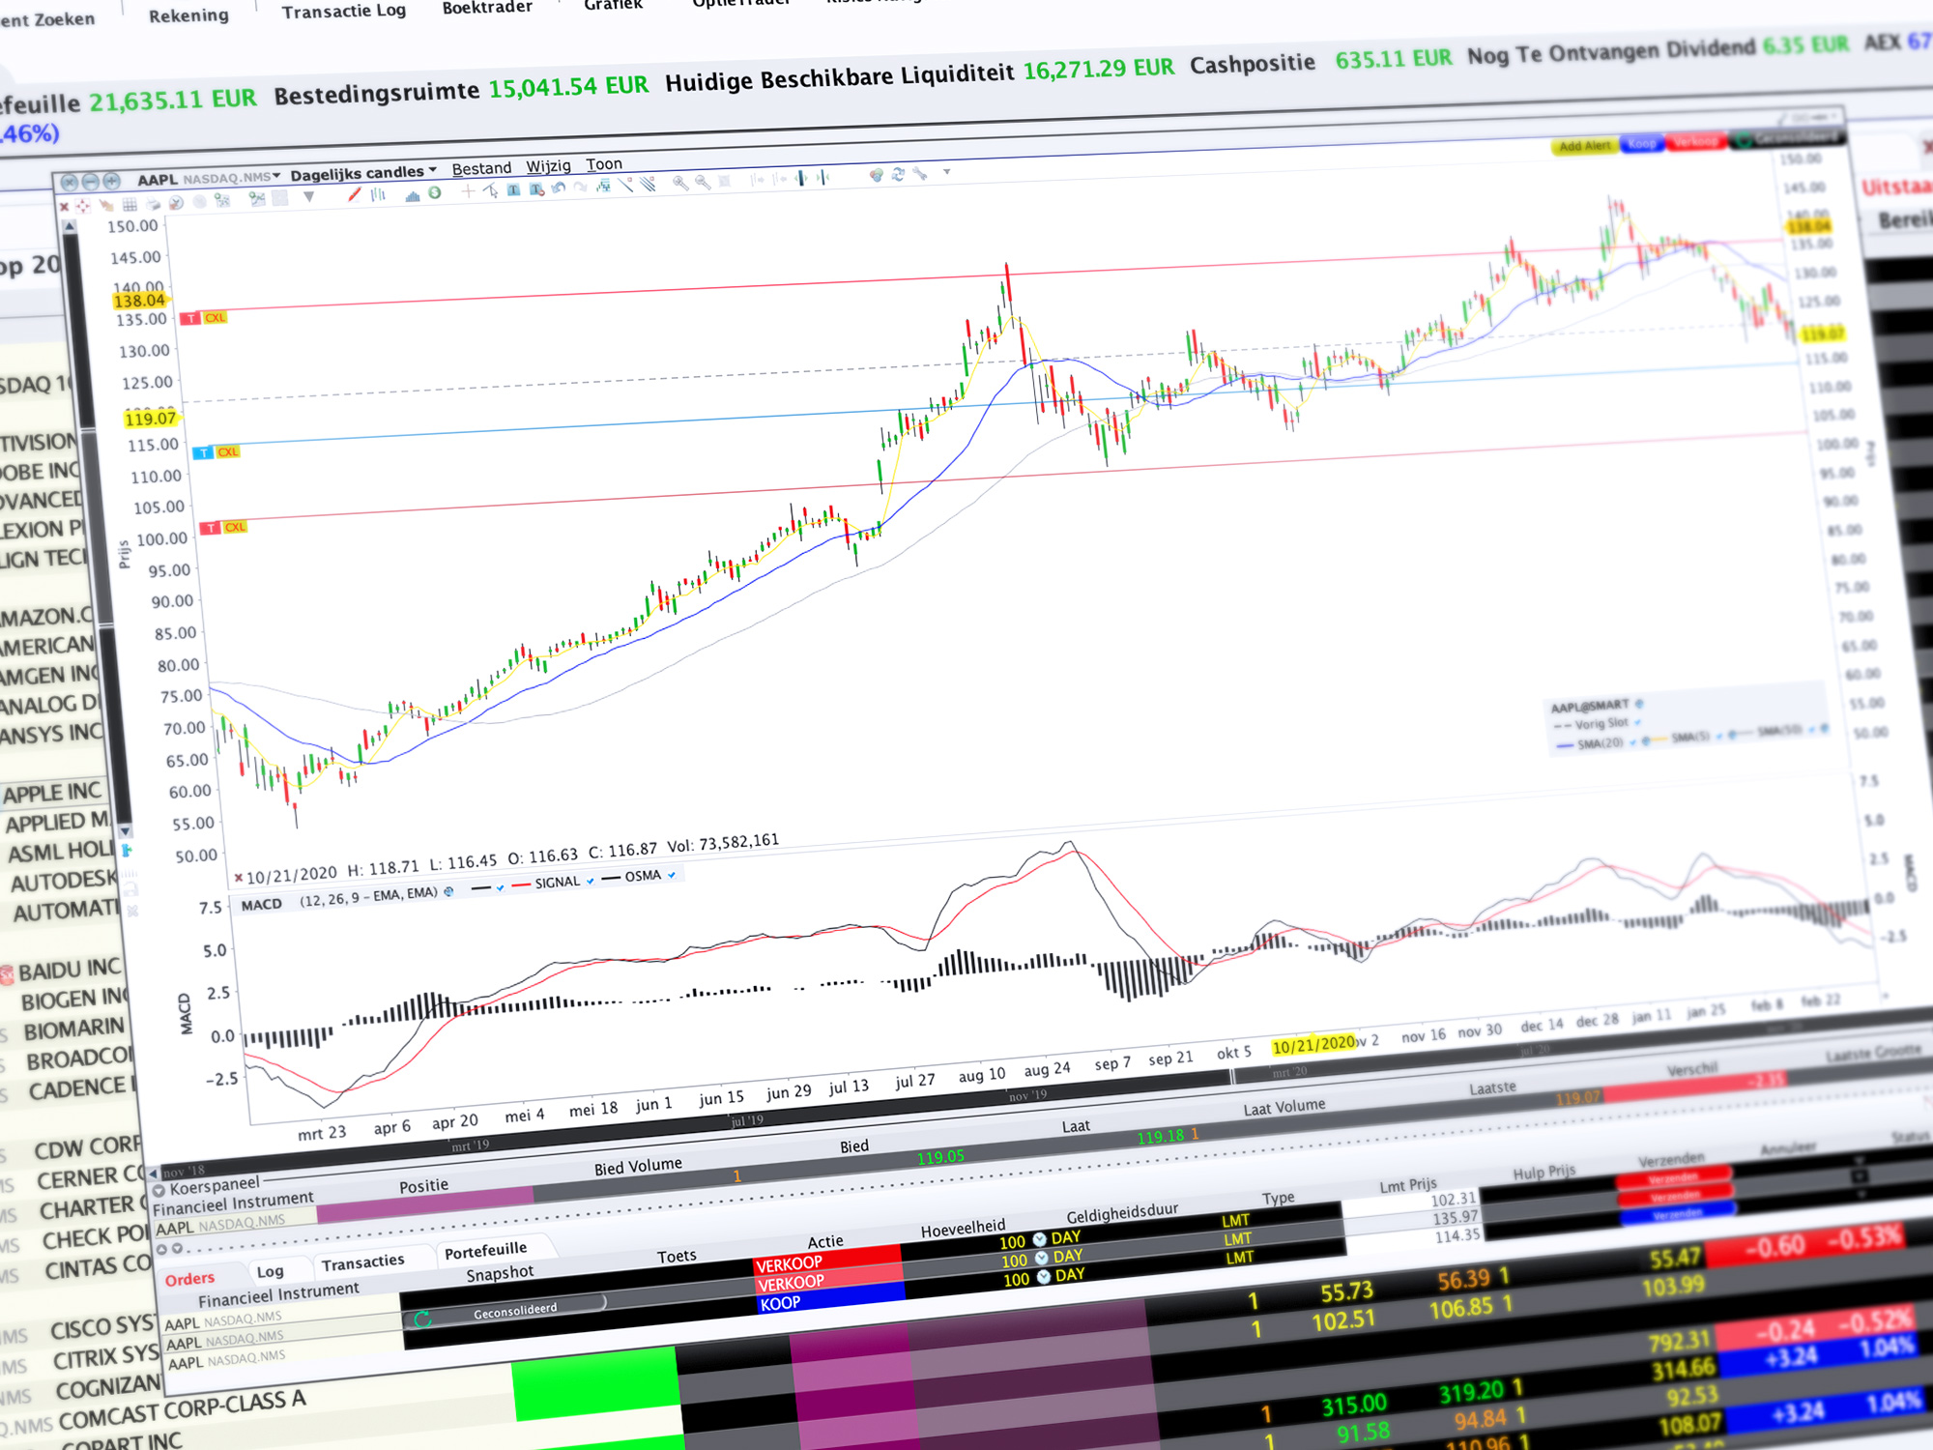Select the bar chart type icon
Screen dimensions: 1933x1450
coord(377,194)
